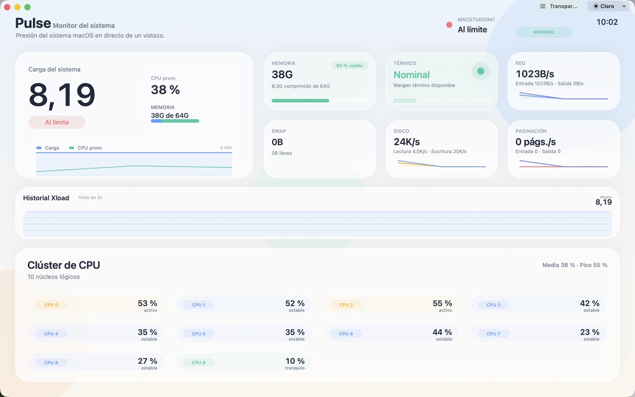Click the Swap 0B value
Viewport: 635px width, 397px height.
tap(277, 142)
